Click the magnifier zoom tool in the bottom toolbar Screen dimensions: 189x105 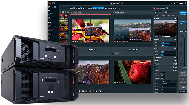point(79,92)
